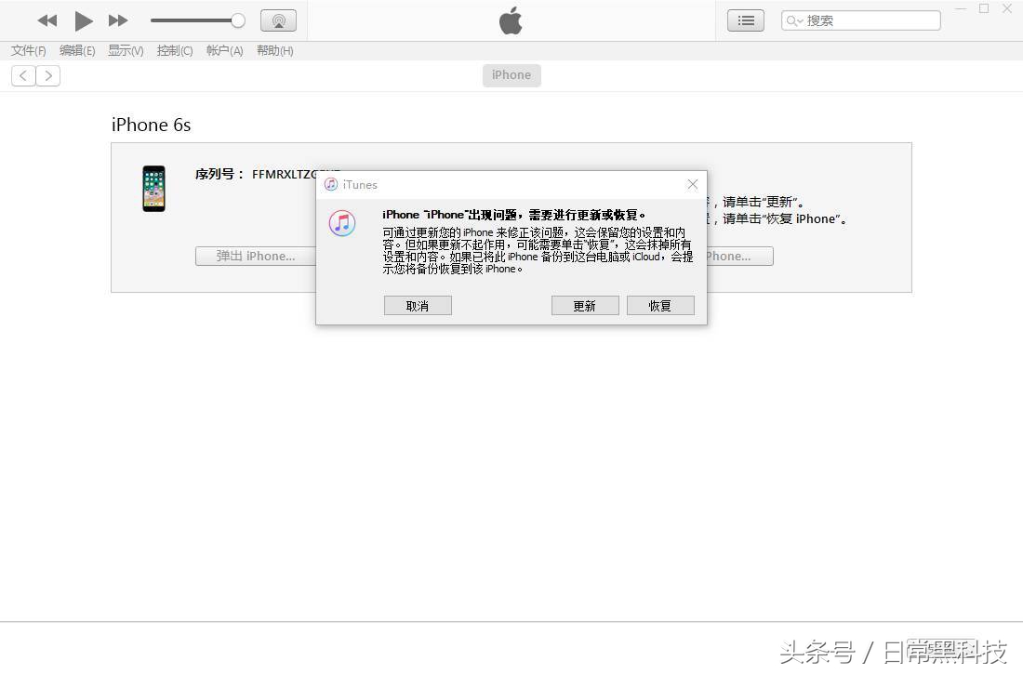Click inside the 搜索 search field
This screenshot has width=1023, height=674.
[x=865, y=19]
